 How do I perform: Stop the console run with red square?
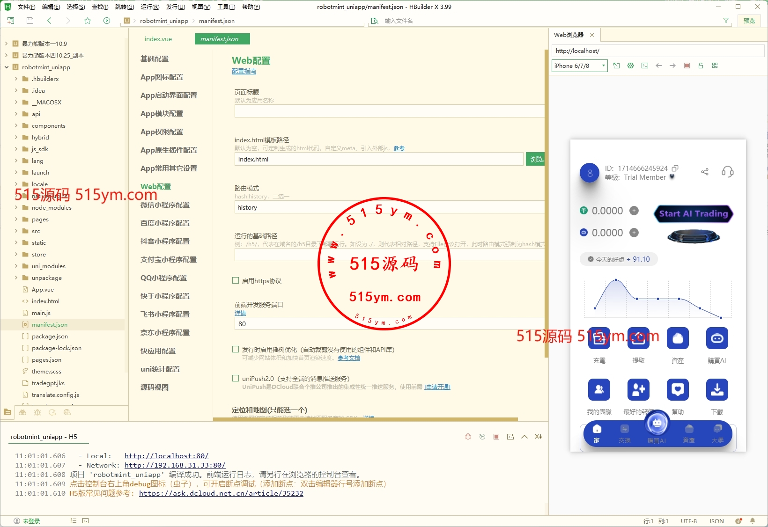pos(496,437)
